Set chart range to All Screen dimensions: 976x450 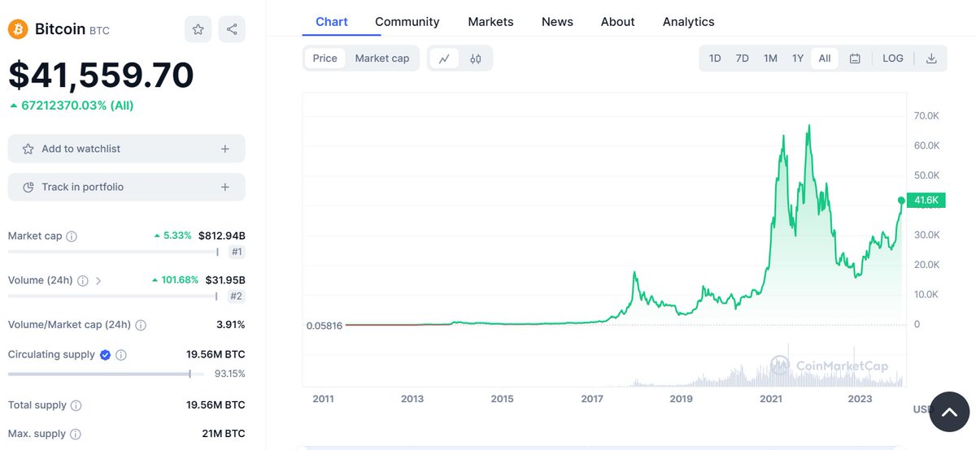click(825, 58)
